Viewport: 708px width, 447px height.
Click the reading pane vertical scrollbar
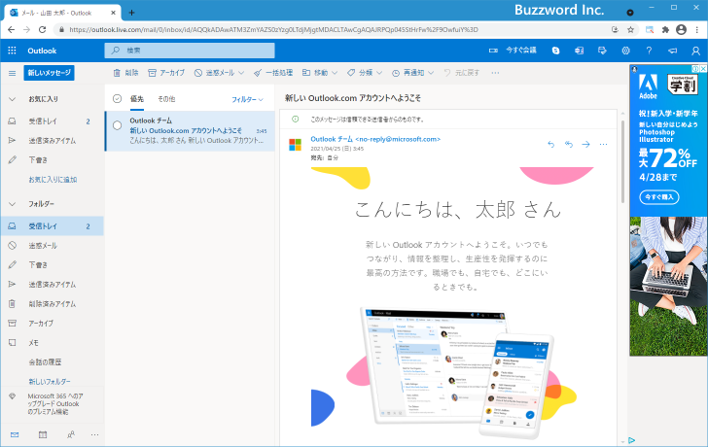[x=623, y=162]
